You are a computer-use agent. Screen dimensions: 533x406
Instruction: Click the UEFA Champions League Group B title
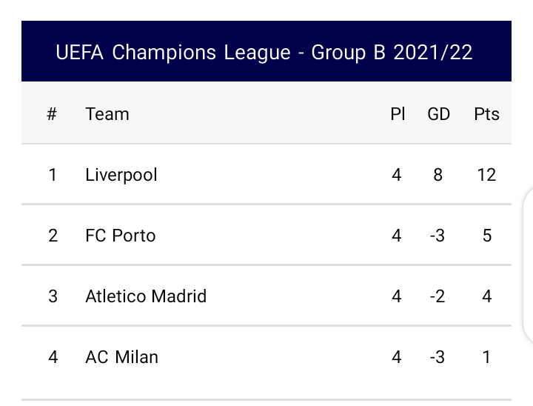click(x=264, y=53)
